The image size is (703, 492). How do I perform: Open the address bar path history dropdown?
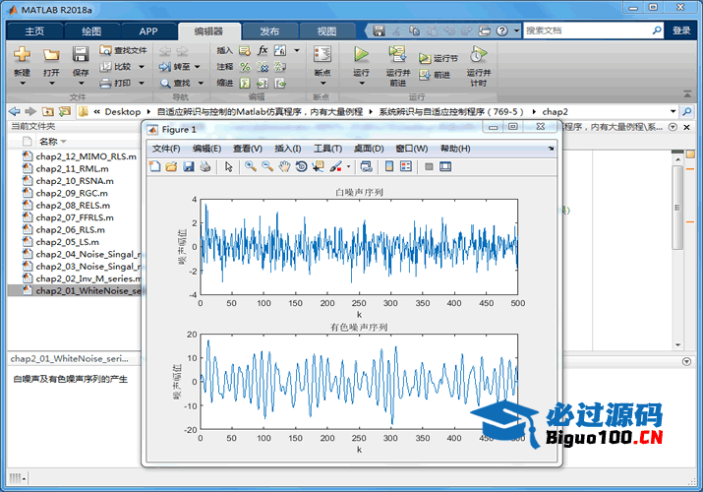tap(673, 111)
